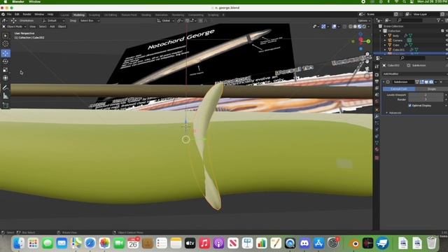Open the Output properties tab icon
The image size is (448, 252).
point(377,82)
